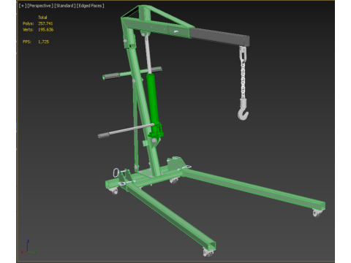351x263 pixels.
Task: Open the [+] viewport general menu
Action: pyautogui.click(x=23, y=6)
